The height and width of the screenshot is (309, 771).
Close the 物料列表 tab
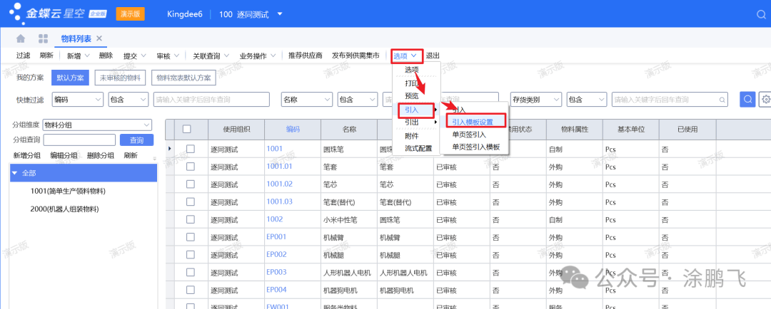(99, 38)
